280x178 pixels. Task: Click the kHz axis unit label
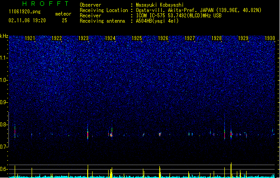[x=4, y=36]
